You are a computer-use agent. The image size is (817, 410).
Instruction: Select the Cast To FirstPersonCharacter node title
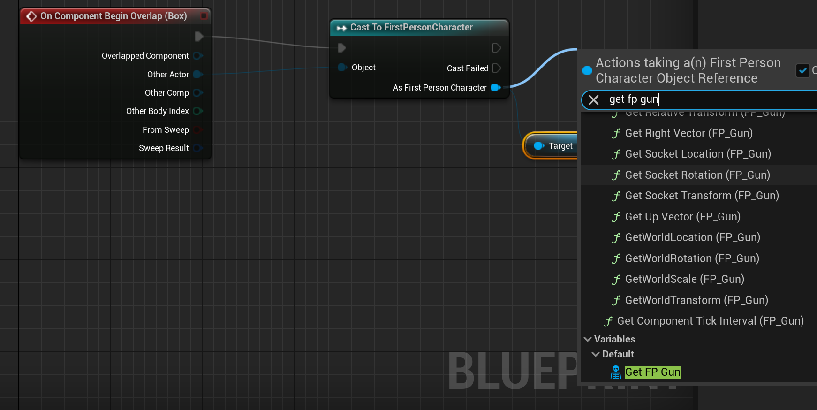coord(411,27)
